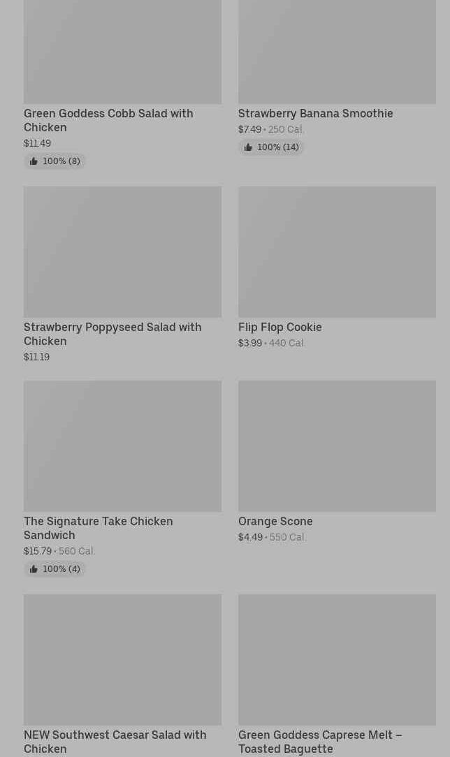Open NEW Southwest Caesar Salad with Chicken title
The image size is (450, 757).
click(x=115, y=742)
